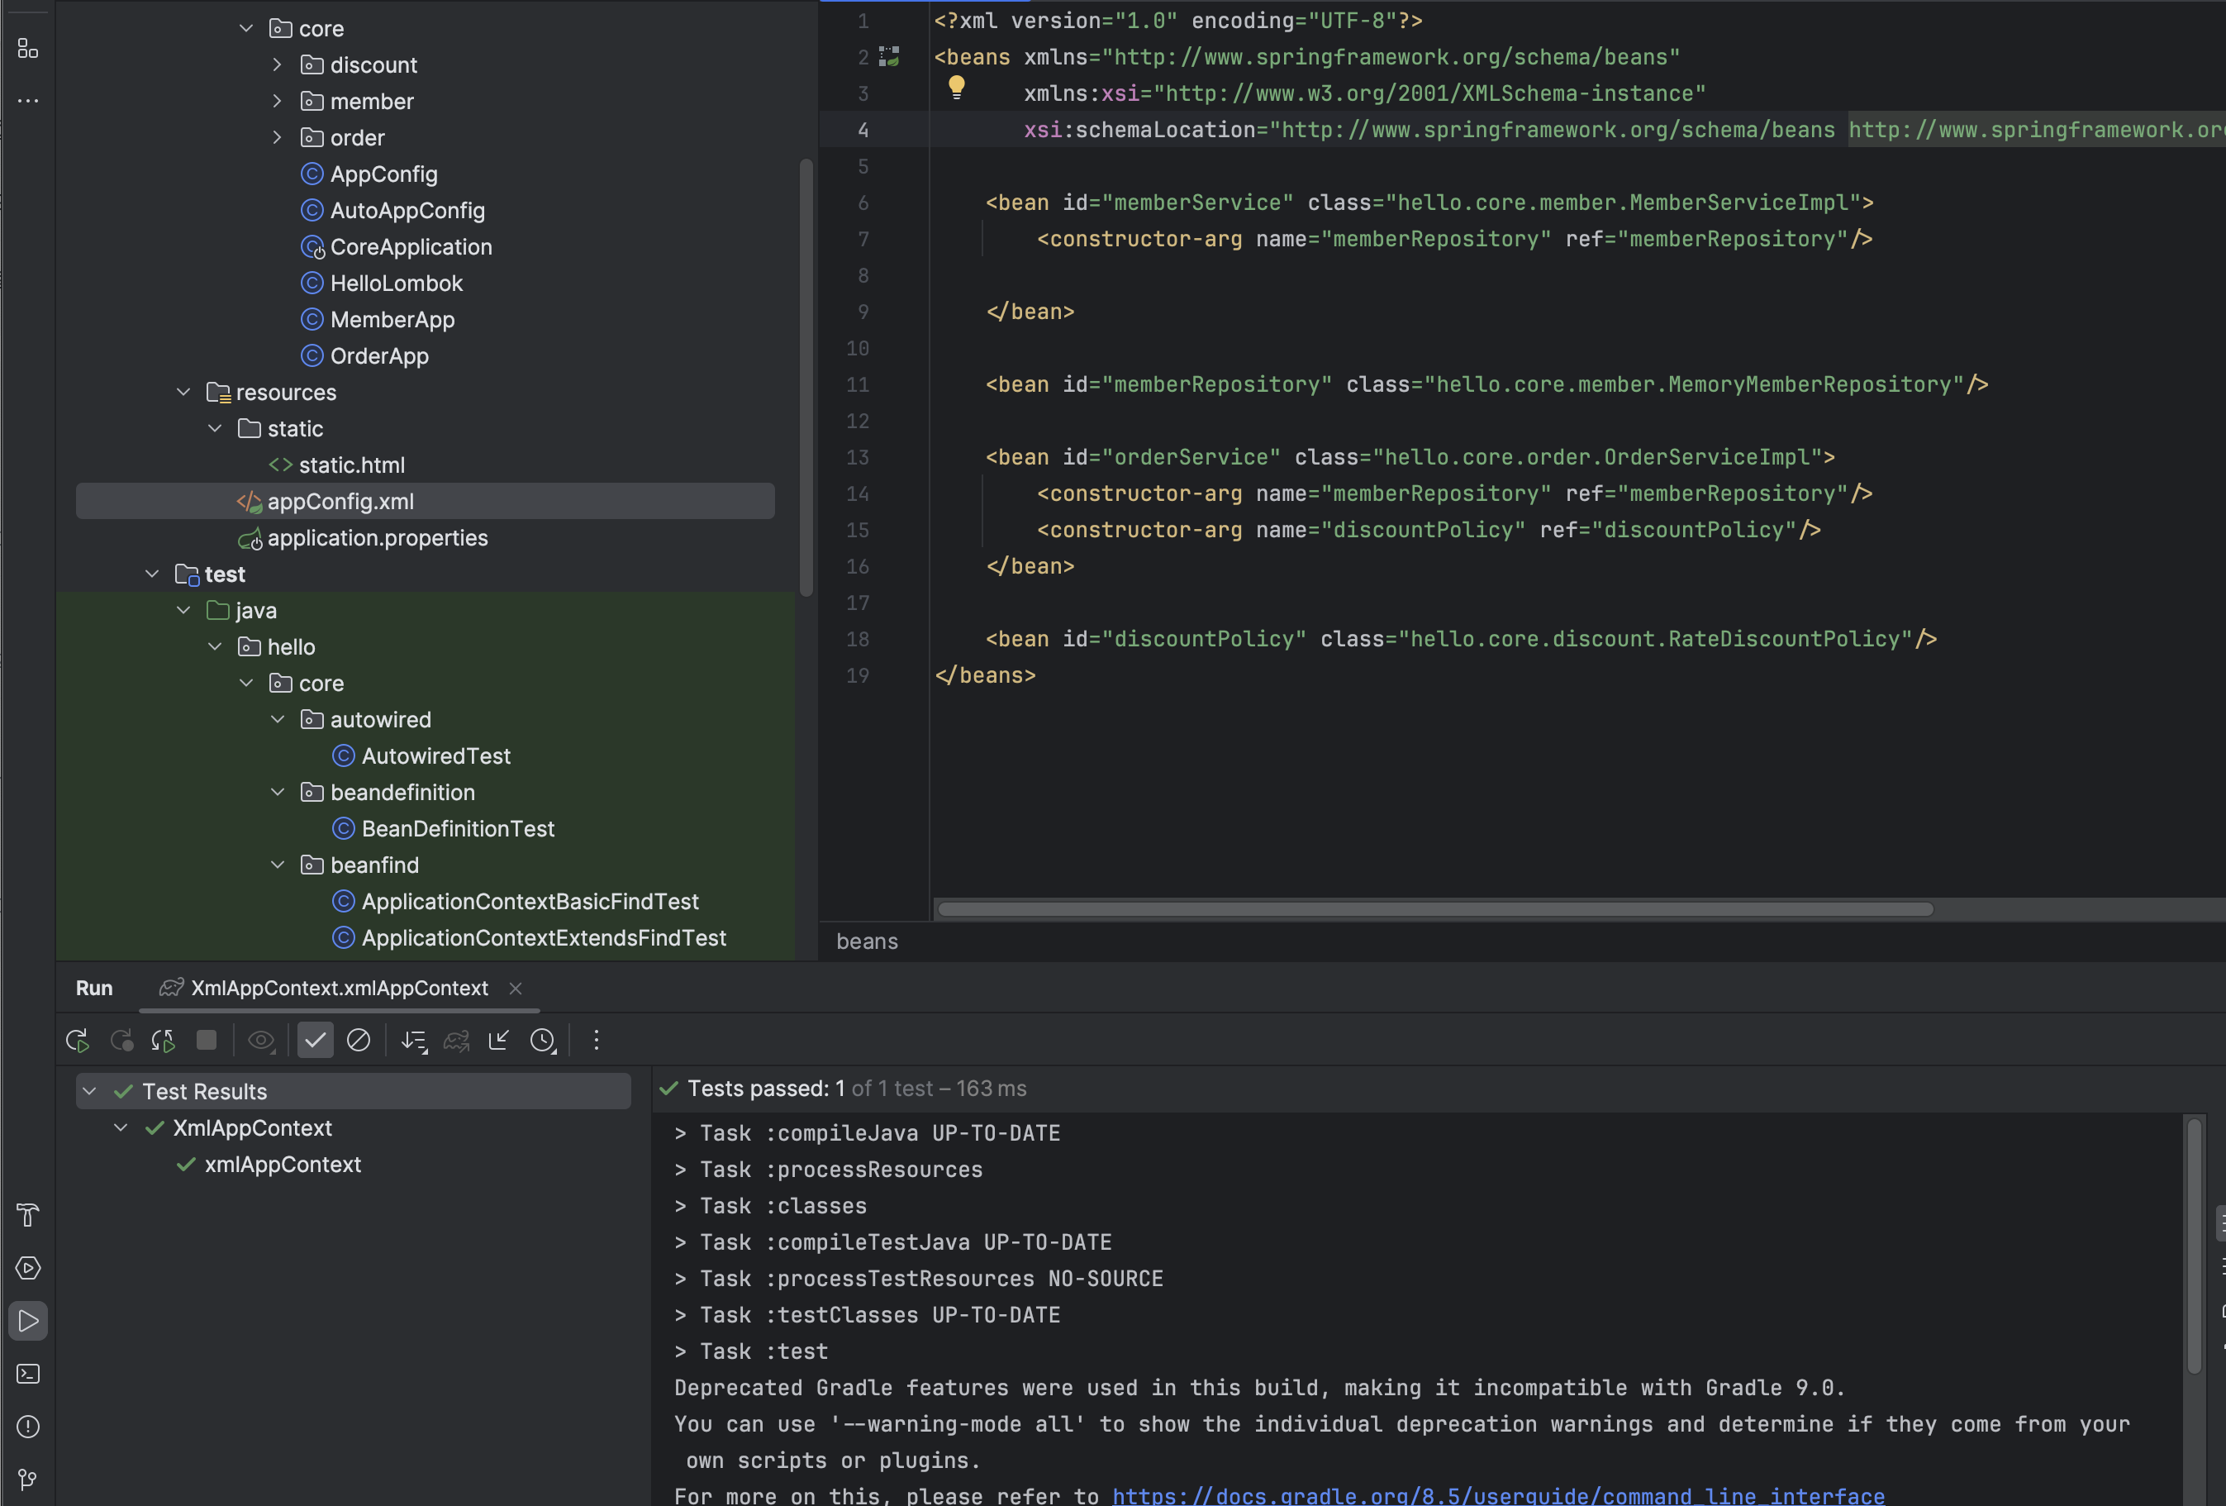2226x1506 pixels.
Task: Toggle Show Ignored tests filter
Action: (x=359, y=1041)
